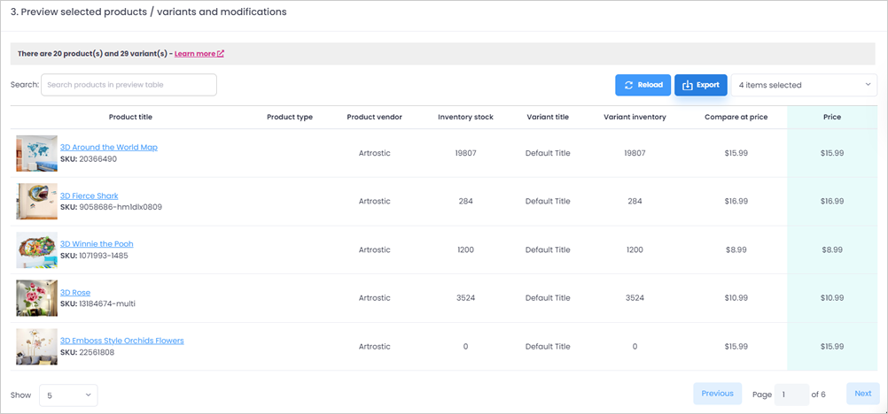This screenshot has height=414, width=888.
Task: Open the 3D Rose product link
Action: [x=75, y=293]
